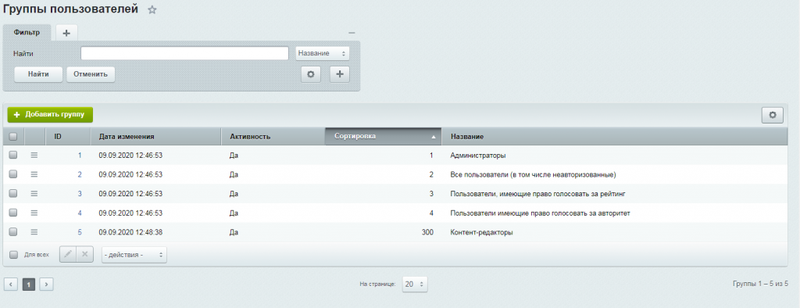Check the Администраторы row checkbox
This screenshot has width=800, height=308.
(x=13, y=155)
